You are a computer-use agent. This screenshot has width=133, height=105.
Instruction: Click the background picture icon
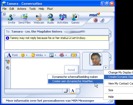[51, 55]
